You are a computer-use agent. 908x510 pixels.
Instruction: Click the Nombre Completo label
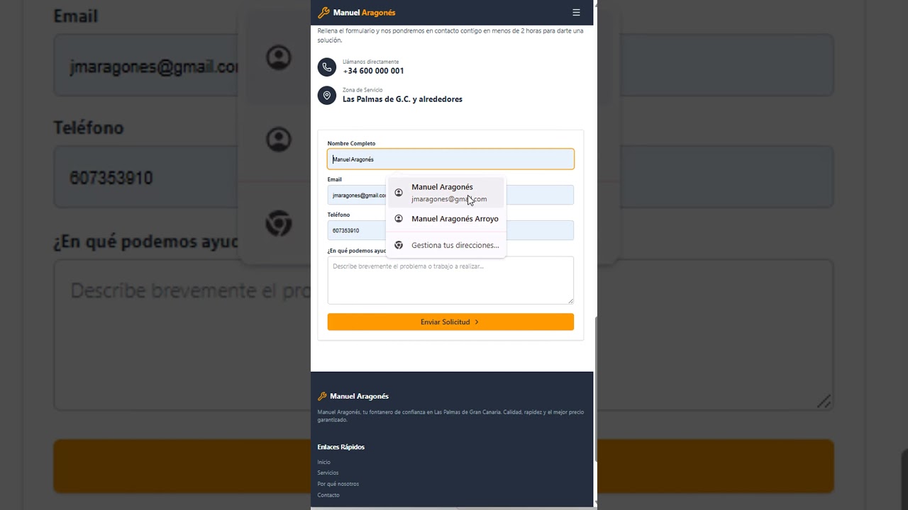351,143
